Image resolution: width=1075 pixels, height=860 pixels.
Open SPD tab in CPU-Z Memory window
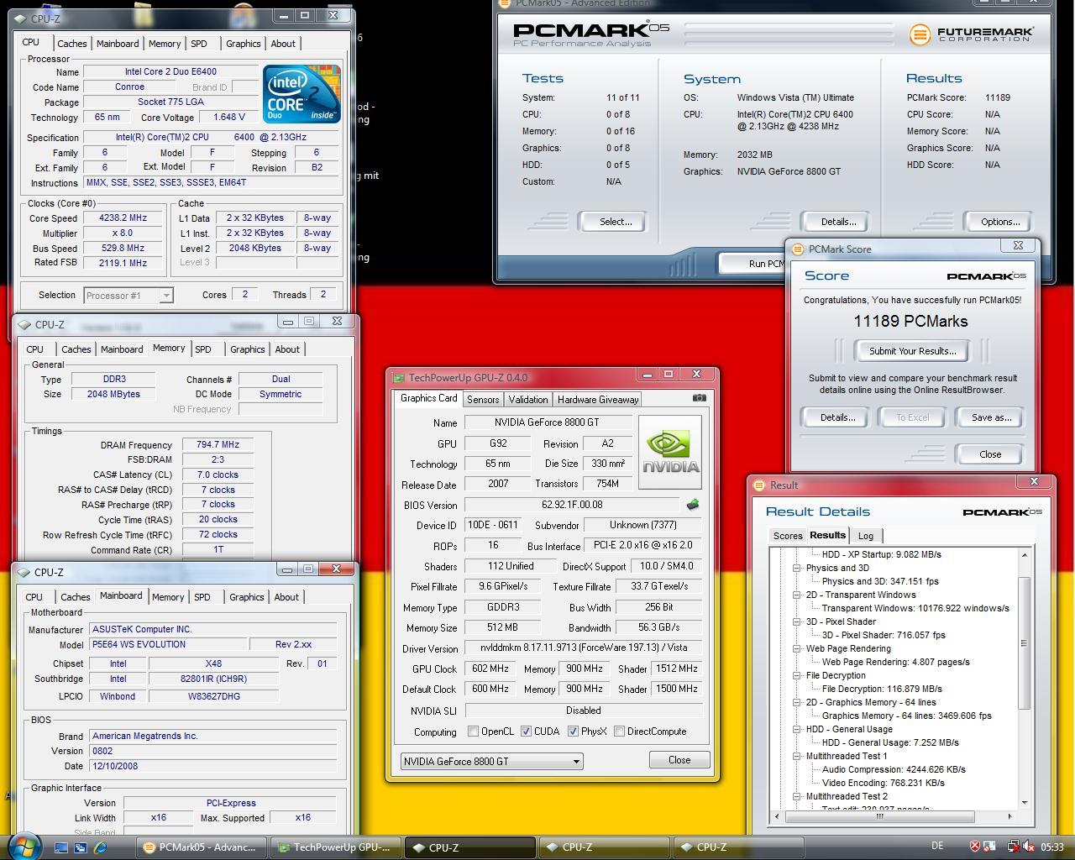pos(203,349)
